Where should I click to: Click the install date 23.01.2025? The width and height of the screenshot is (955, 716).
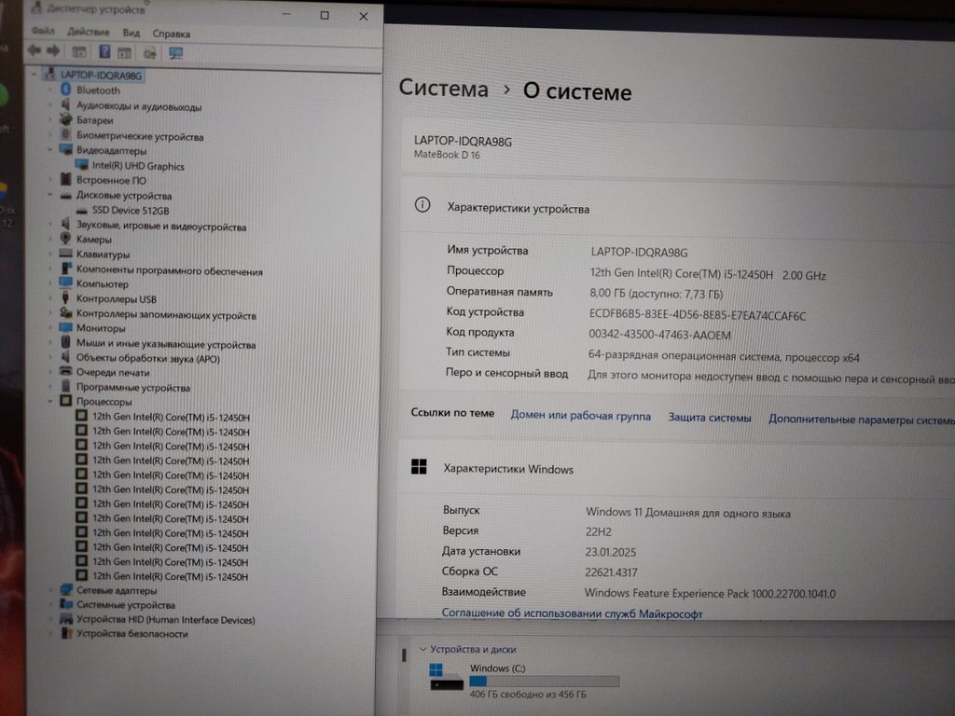610,552
